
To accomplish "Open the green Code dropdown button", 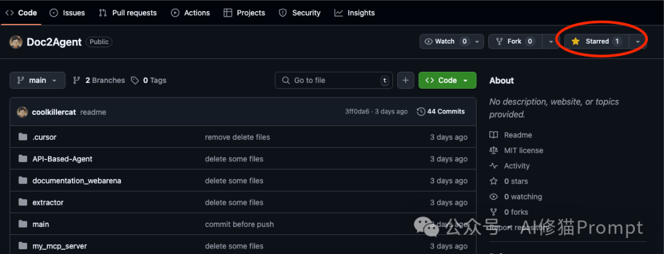I will click(447, 80).
